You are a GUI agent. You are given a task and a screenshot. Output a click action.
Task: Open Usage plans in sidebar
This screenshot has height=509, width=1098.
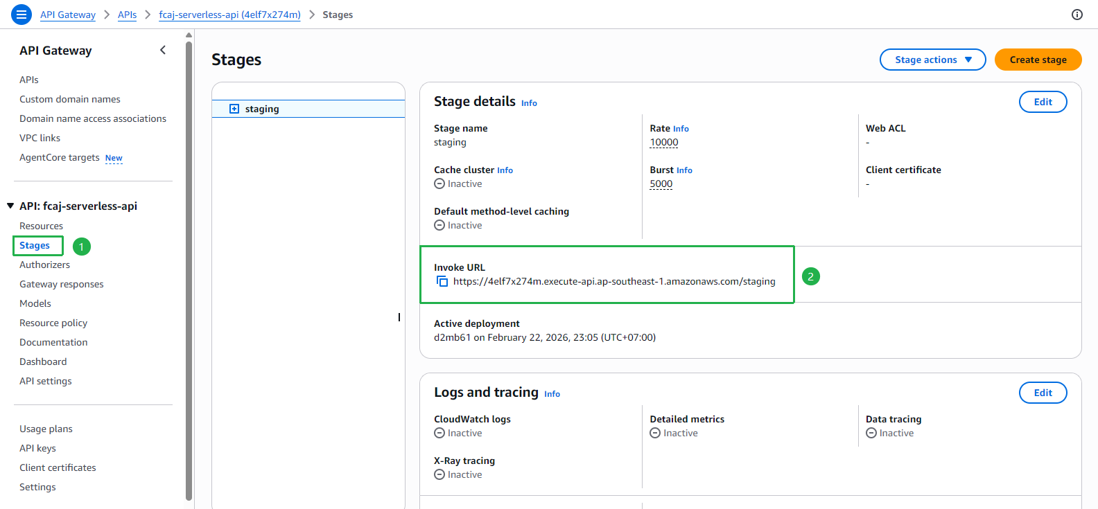coord(46,429)
